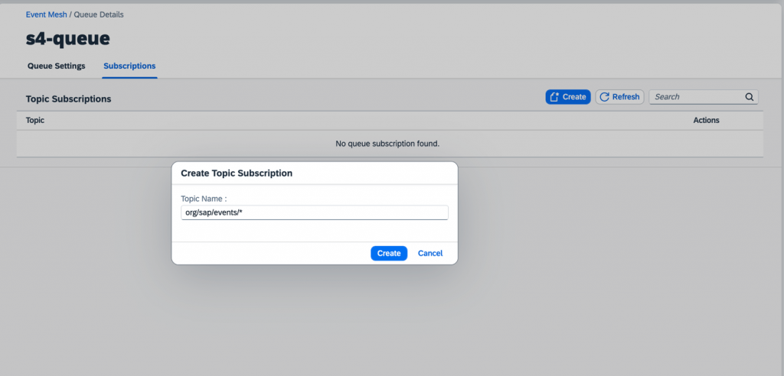Click the Create label in the table toolbar

click(574, 97)
